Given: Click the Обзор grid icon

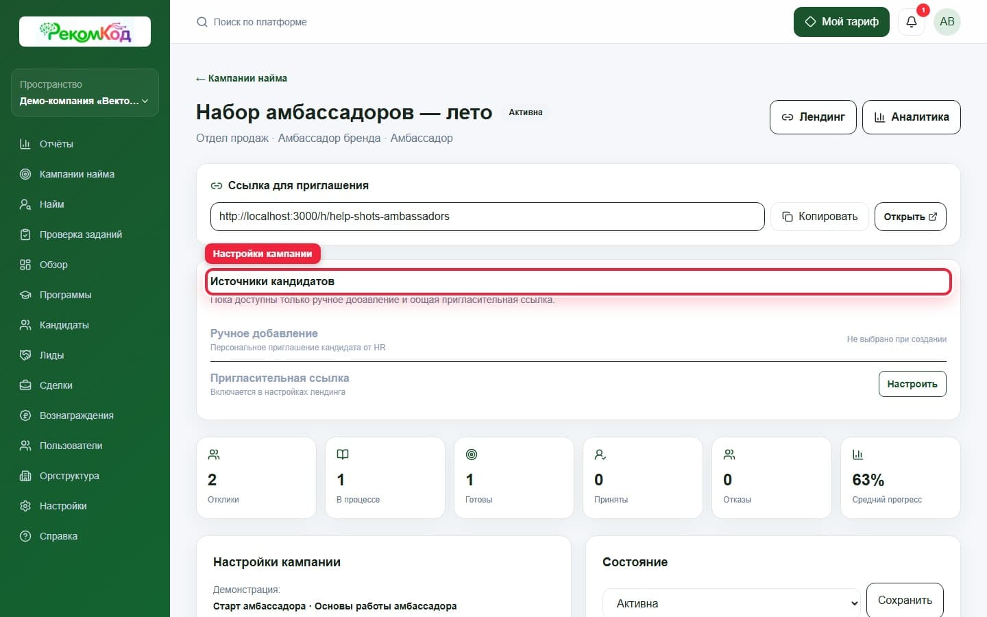Looking at the screenshot, I should click(25, 265).
